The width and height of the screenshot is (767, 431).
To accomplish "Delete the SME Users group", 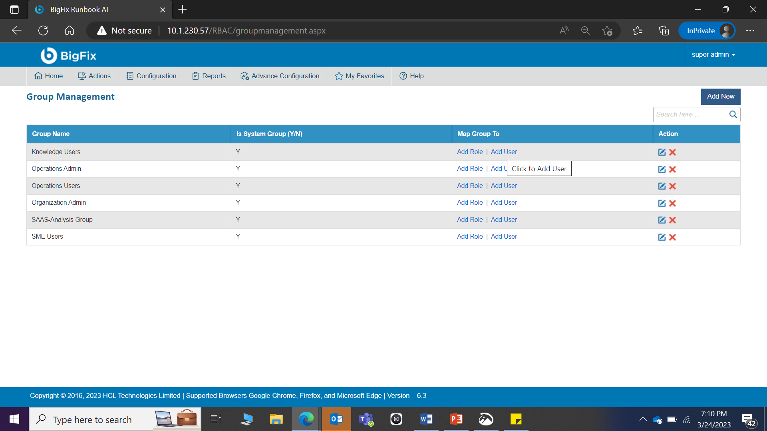I will tap(672, 237).
